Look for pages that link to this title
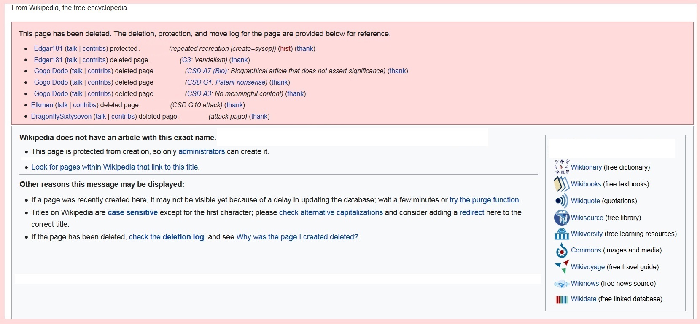Screen dimensions: 700x324 [115, 167]
